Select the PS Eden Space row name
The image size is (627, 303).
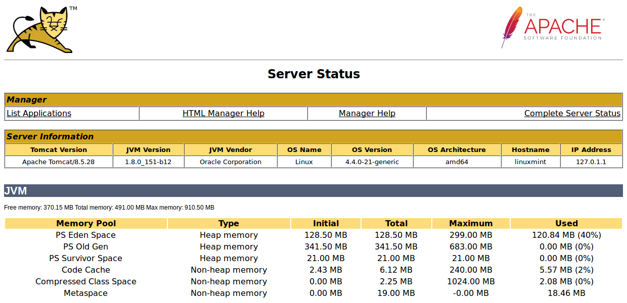(x=86, y=235)
